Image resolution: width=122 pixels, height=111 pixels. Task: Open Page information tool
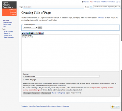point(9,37)
